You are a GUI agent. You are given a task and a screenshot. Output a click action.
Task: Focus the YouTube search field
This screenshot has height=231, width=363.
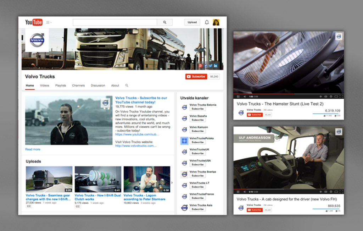pyautogui.click(x=115, y=22)
